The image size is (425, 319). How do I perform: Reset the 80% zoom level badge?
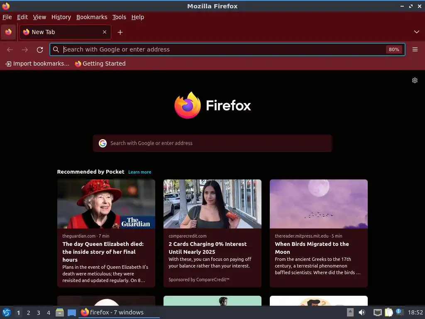[x=394, y=49]
